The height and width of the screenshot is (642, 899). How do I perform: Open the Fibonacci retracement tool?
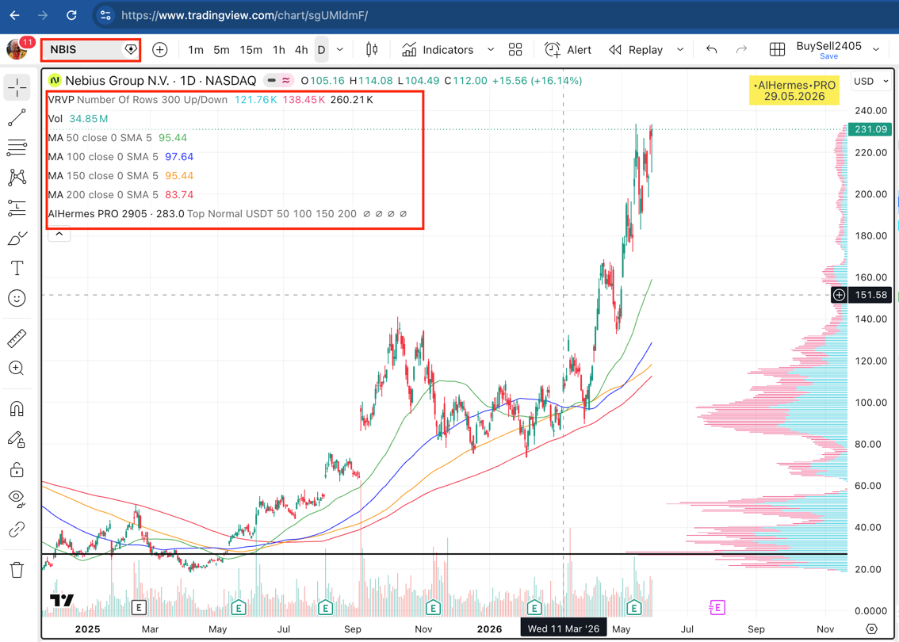(17, 147)
